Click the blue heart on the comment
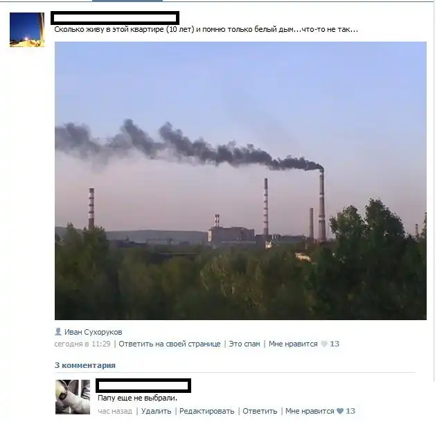The width and height of the screenshot is (435, 422). click(x=340, y=411)
